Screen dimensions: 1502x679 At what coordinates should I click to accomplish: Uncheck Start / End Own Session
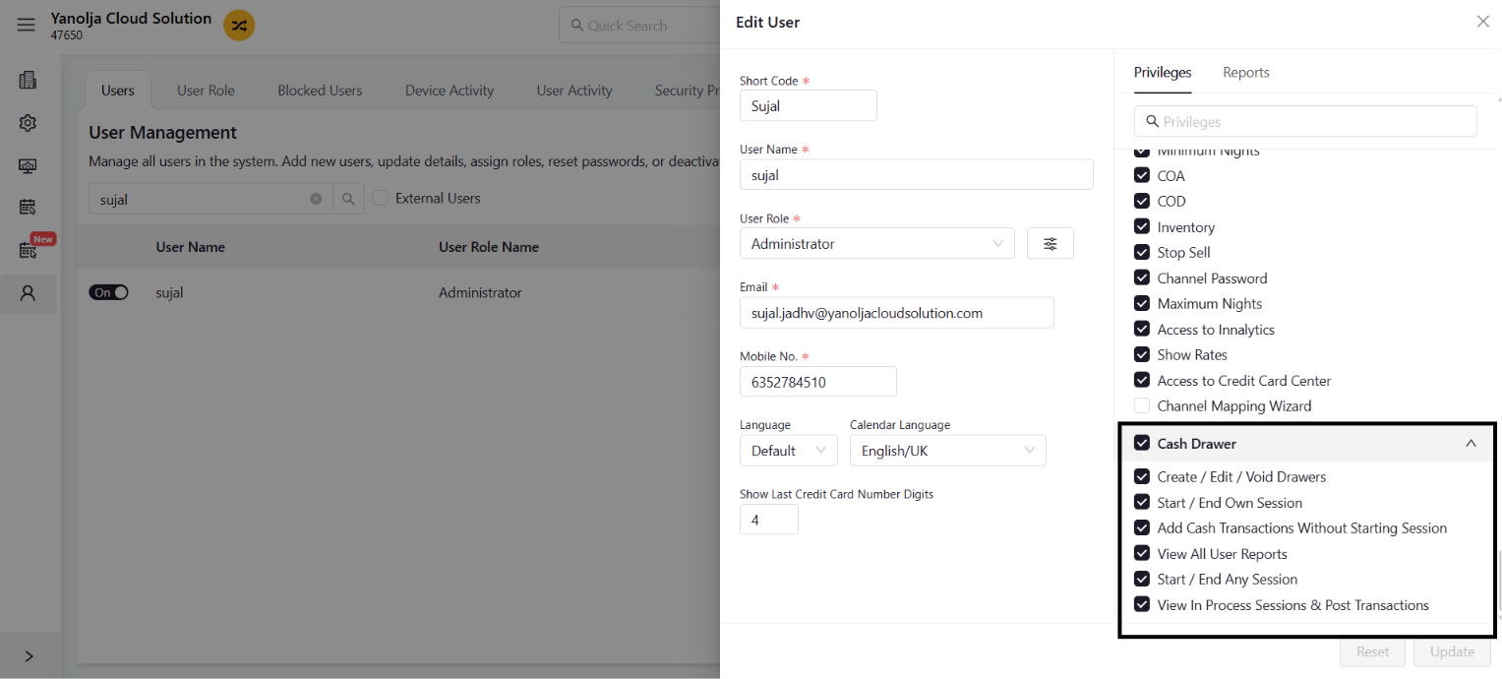[x=1142, y=502]
